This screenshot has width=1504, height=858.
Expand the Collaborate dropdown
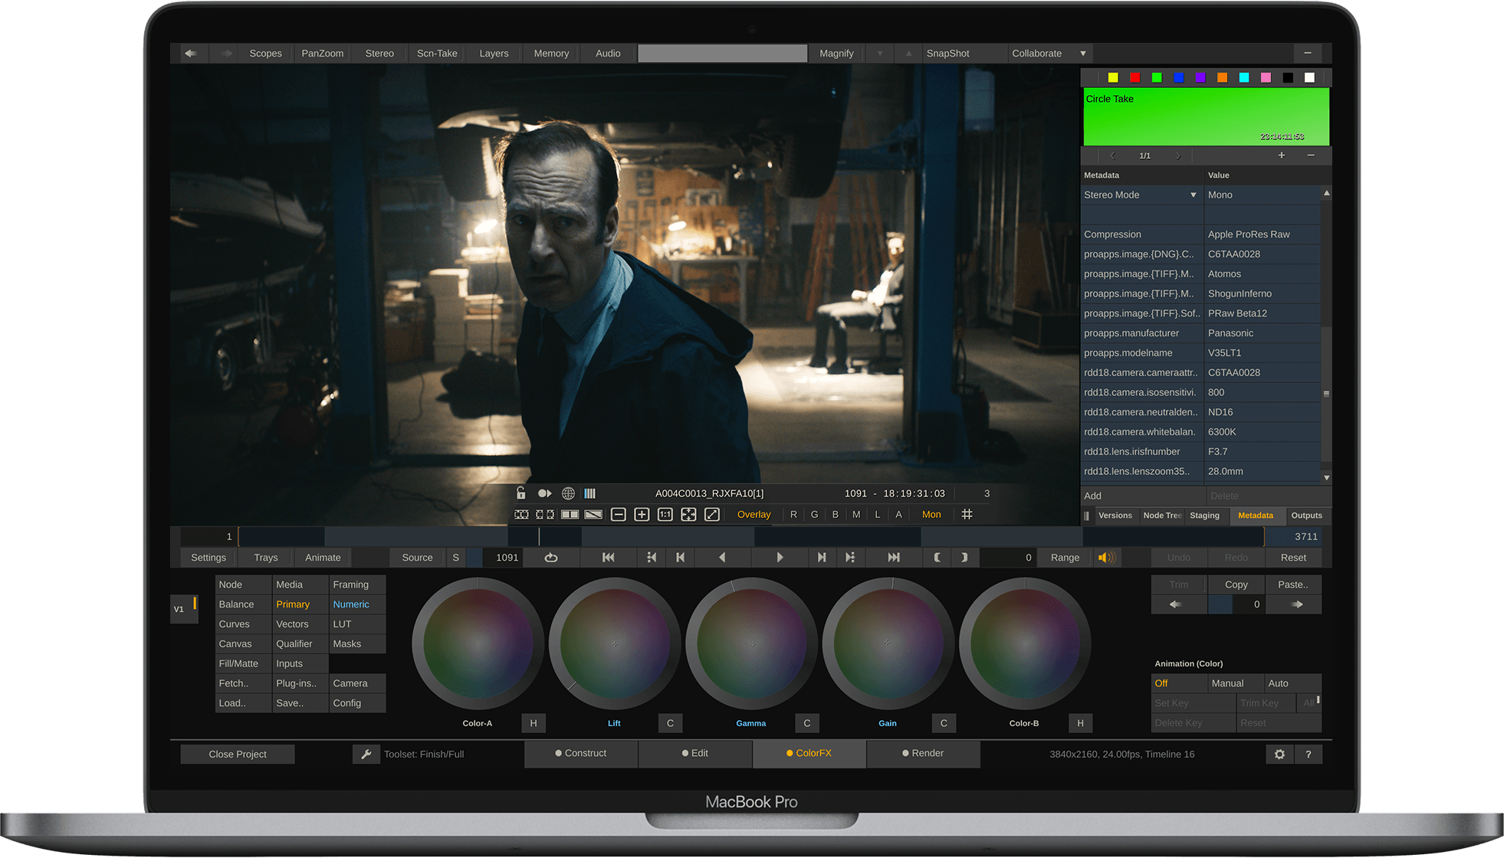1083,53
